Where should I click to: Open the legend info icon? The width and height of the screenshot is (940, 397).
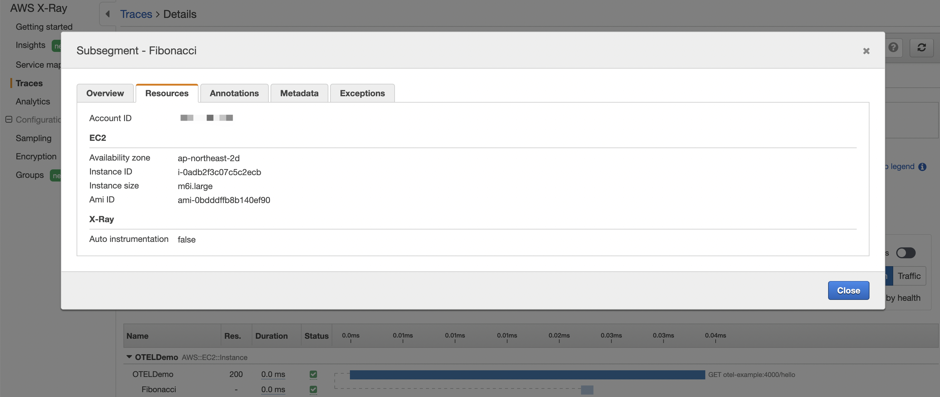pos(924,166)
